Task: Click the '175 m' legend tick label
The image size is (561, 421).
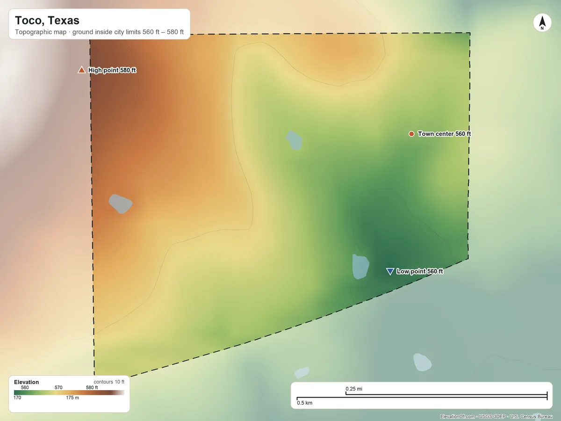Action: pyautogui.click(x=72, y=398)
